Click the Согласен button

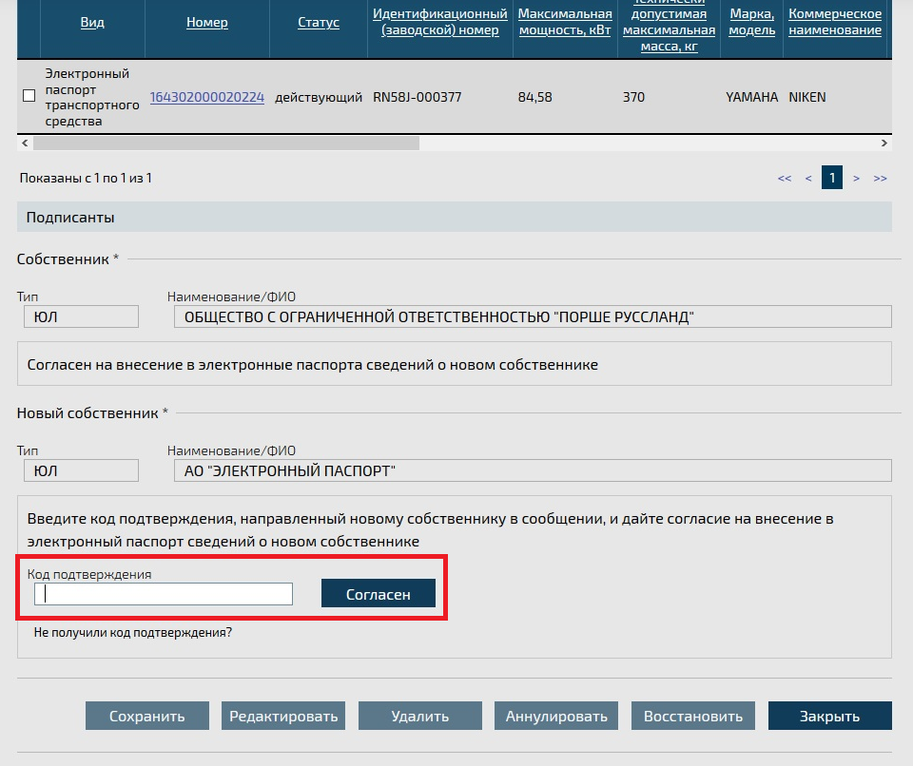tap(378, 593)
